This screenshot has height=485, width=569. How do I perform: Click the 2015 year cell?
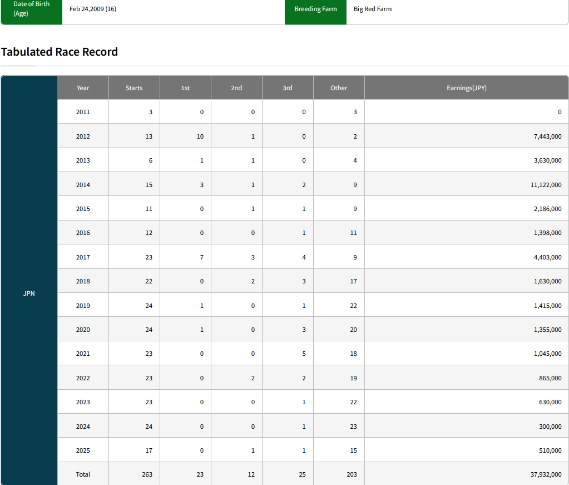(x=83, y=208)
